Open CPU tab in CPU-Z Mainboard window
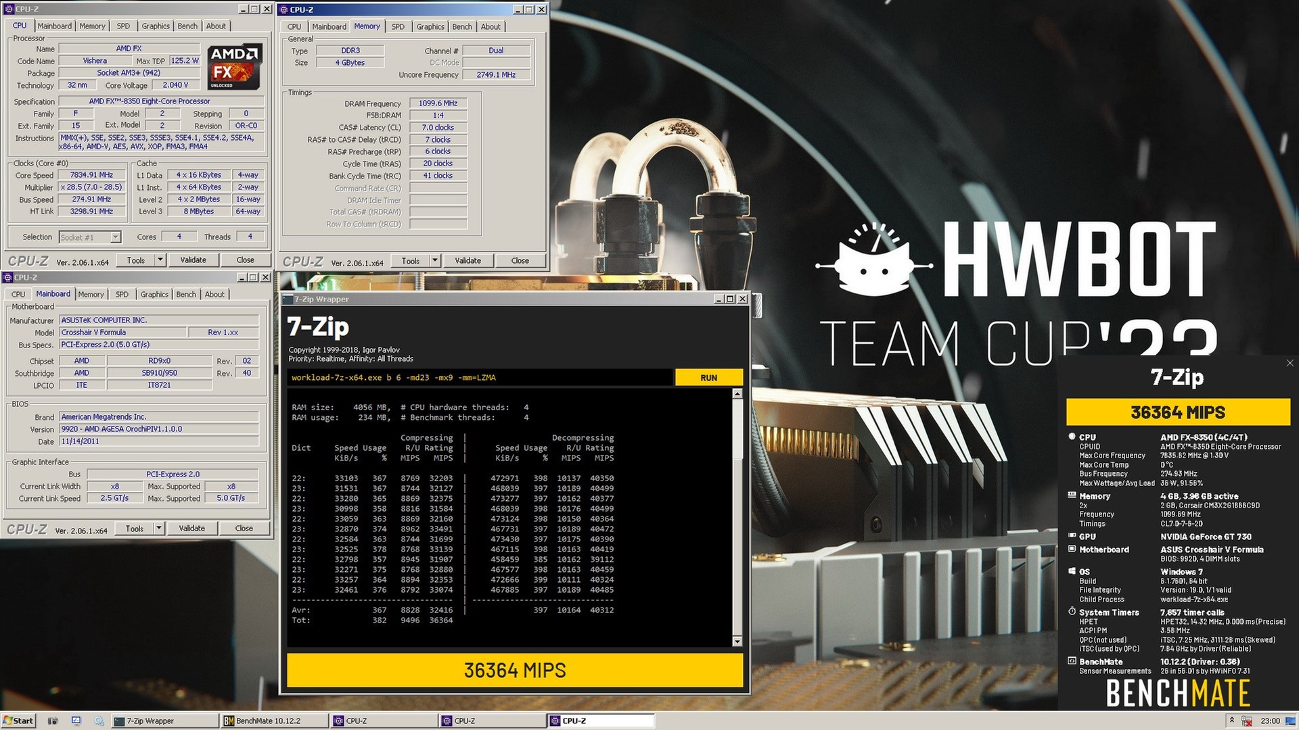Viewport: 1299px width, 730px height. (x=18, y=294)
